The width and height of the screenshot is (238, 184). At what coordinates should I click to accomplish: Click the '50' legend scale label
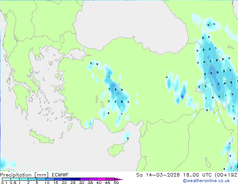pyautogui.click(x=116, y=182)
